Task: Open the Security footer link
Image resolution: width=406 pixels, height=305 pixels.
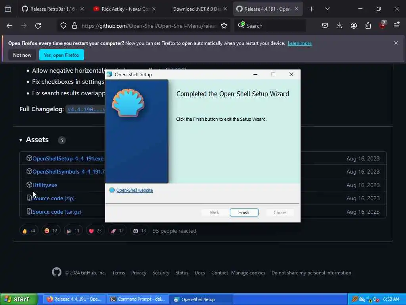Action: point(161,273)
